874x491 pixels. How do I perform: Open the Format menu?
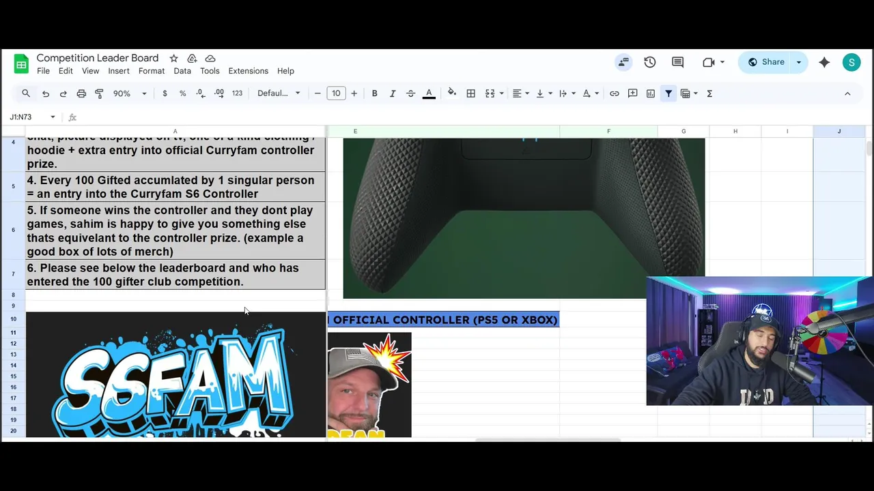pyautogui.click(x=152, y=71)
